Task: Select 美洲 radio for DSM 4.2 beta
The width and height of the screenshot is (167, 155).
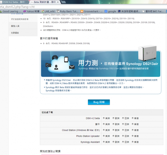Action: coord(104,118)
